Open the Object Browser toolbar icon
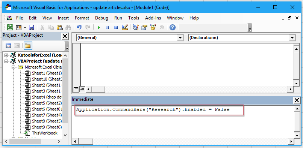Viewport: 303px width, 148px height. [153, 27]
